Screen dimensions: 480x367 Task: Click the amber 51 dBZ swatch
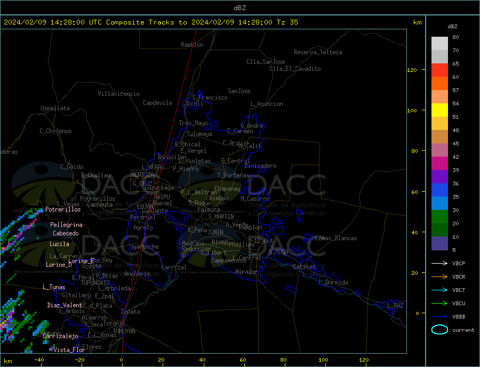pos(439,123)
